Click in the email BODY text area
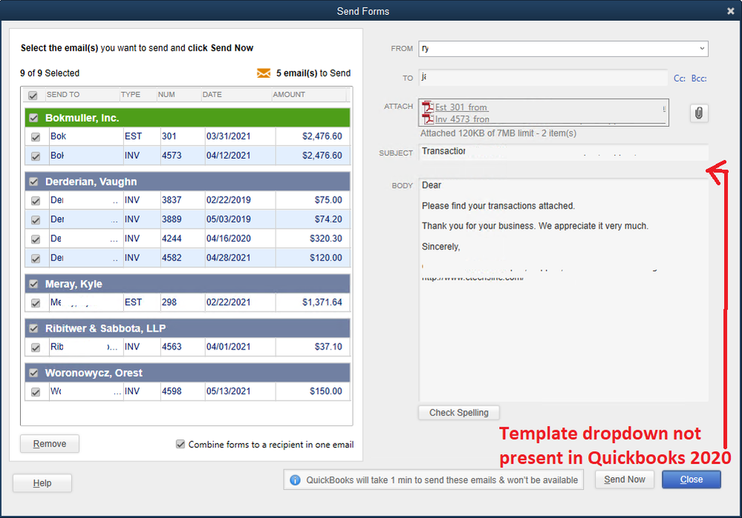The image size is (742, 518). [x=563, y=290]
